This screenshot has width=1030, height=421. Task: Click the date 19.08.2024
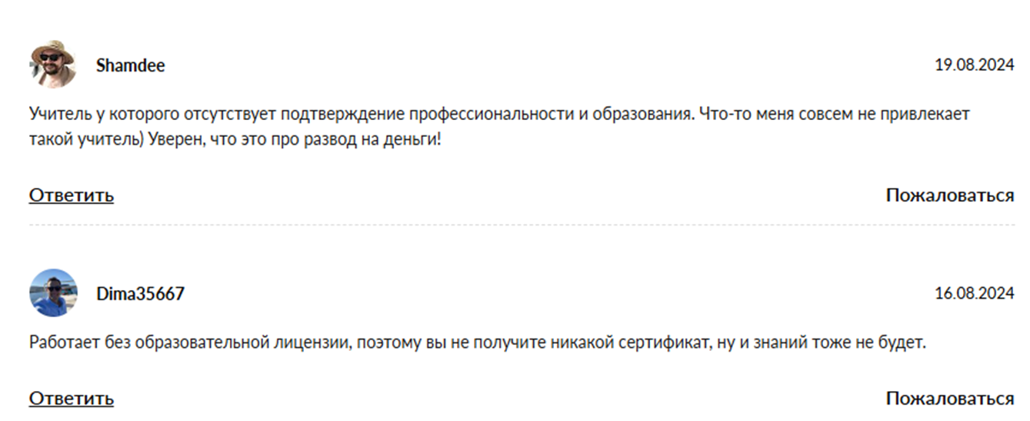[x=974, y=65]
